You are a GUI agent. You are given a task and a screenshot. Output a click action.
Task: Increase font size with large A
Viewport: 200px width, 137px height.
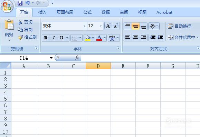[x=108, y=26]
